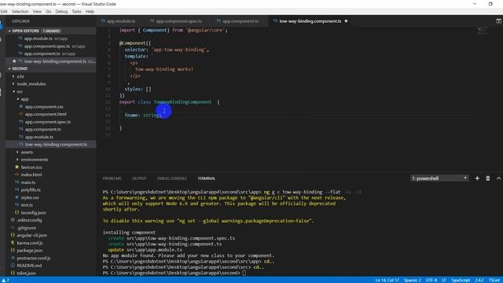Open test.ts file

click(x=27, y=205)
